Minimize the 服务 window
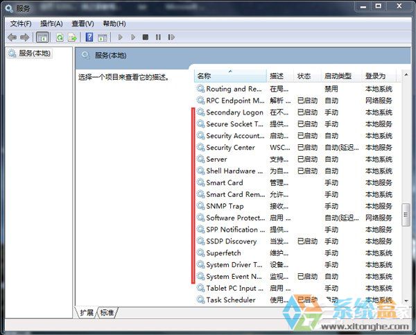Viewport: 416px width, 335px height. coord(363,6)
